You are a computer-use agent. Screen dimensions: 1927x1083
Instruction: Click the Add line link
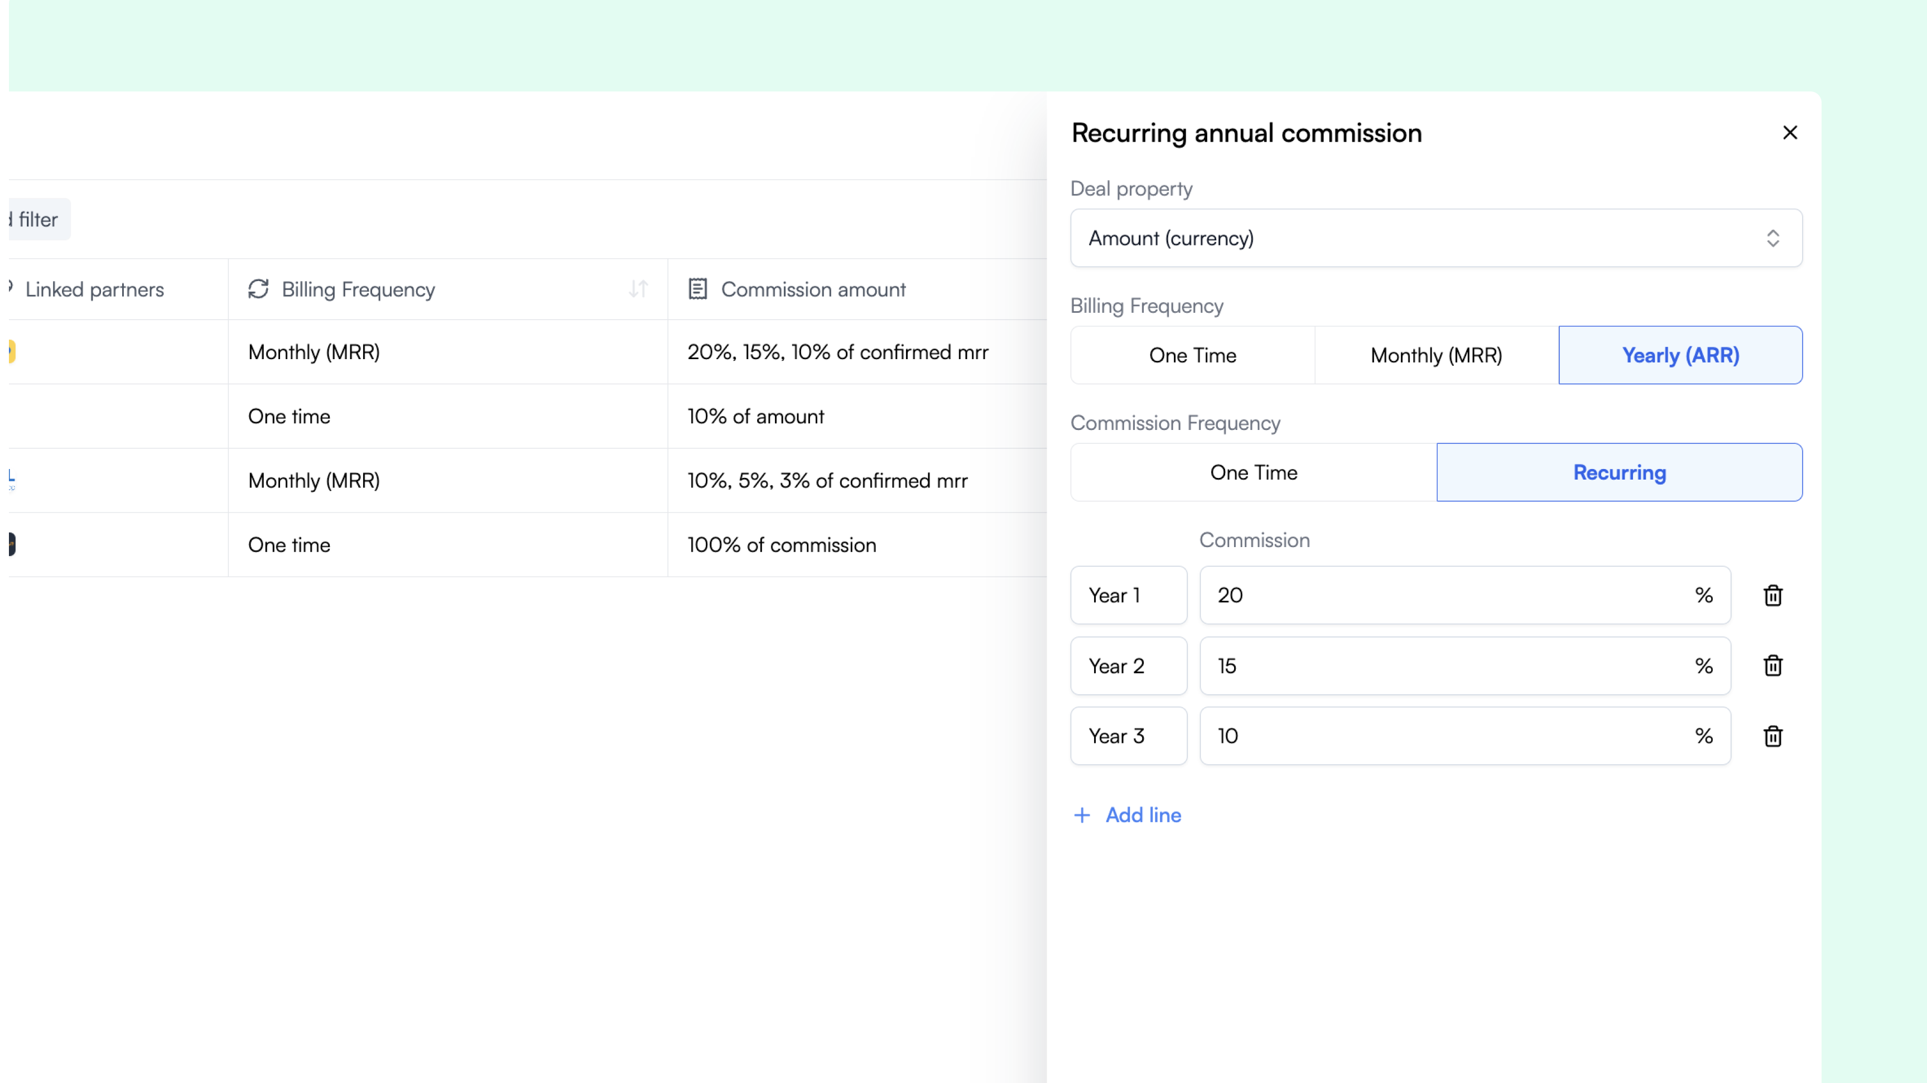(x=1143, y=815)
